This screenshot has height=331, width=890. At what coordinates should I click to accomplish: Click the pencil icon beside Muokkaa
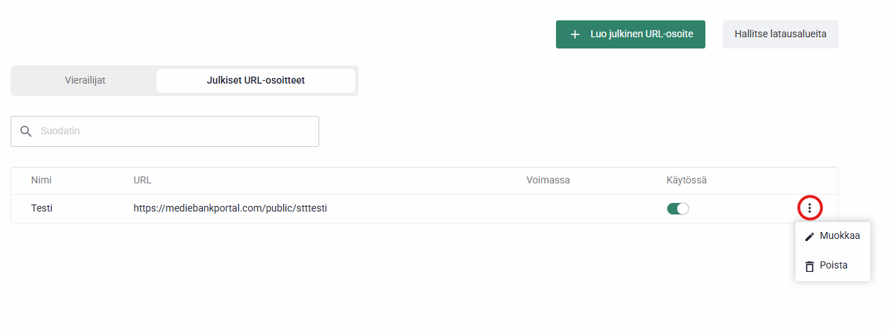pos(810,237)
